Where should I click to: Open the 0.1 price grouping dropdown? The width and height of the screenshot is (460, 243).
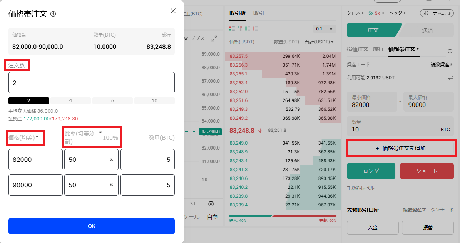[325, 29]
